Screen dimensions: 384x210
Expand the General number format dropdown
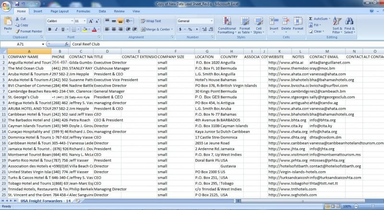pos(211,21)
